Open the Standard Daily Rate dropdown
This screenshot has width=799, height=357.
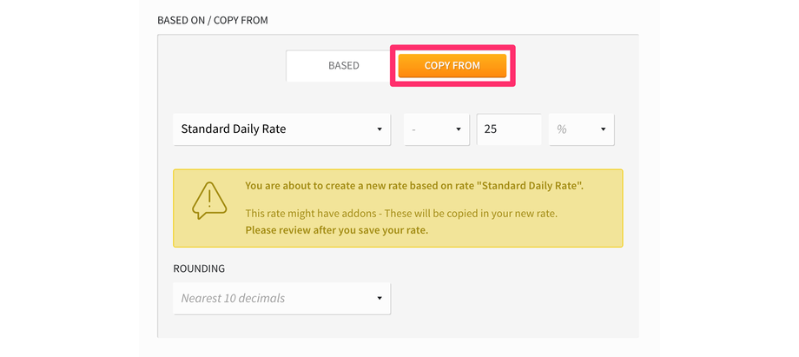tap(281, 129)
